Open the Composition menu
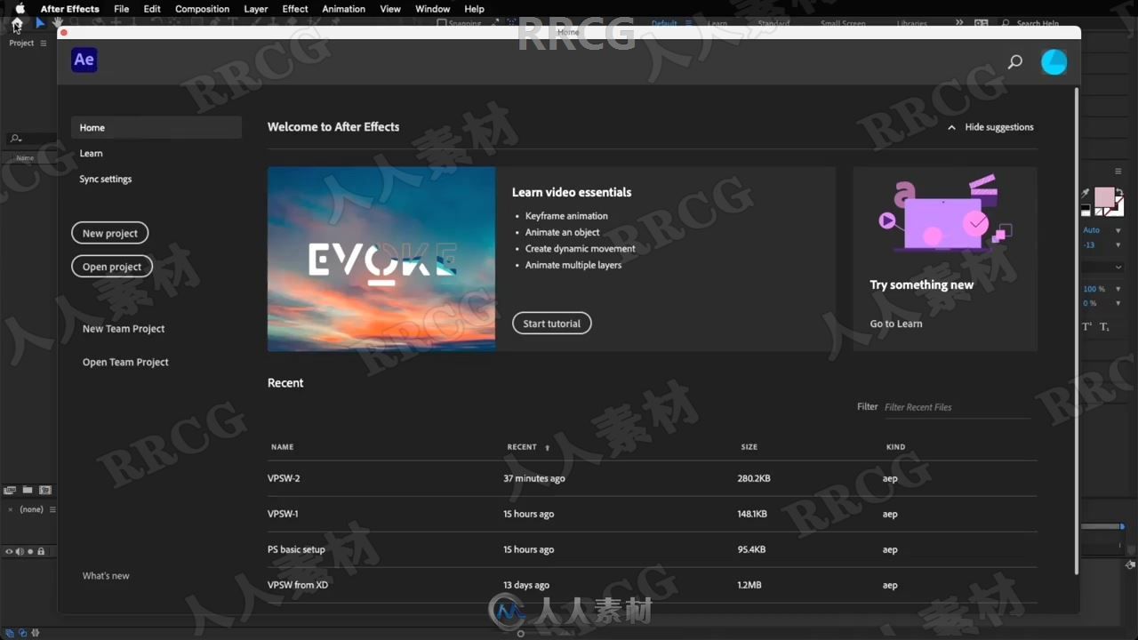Image resolution: width=1138 pixels, height=640 pixels. pyautogui.click(x=202, y=9)
